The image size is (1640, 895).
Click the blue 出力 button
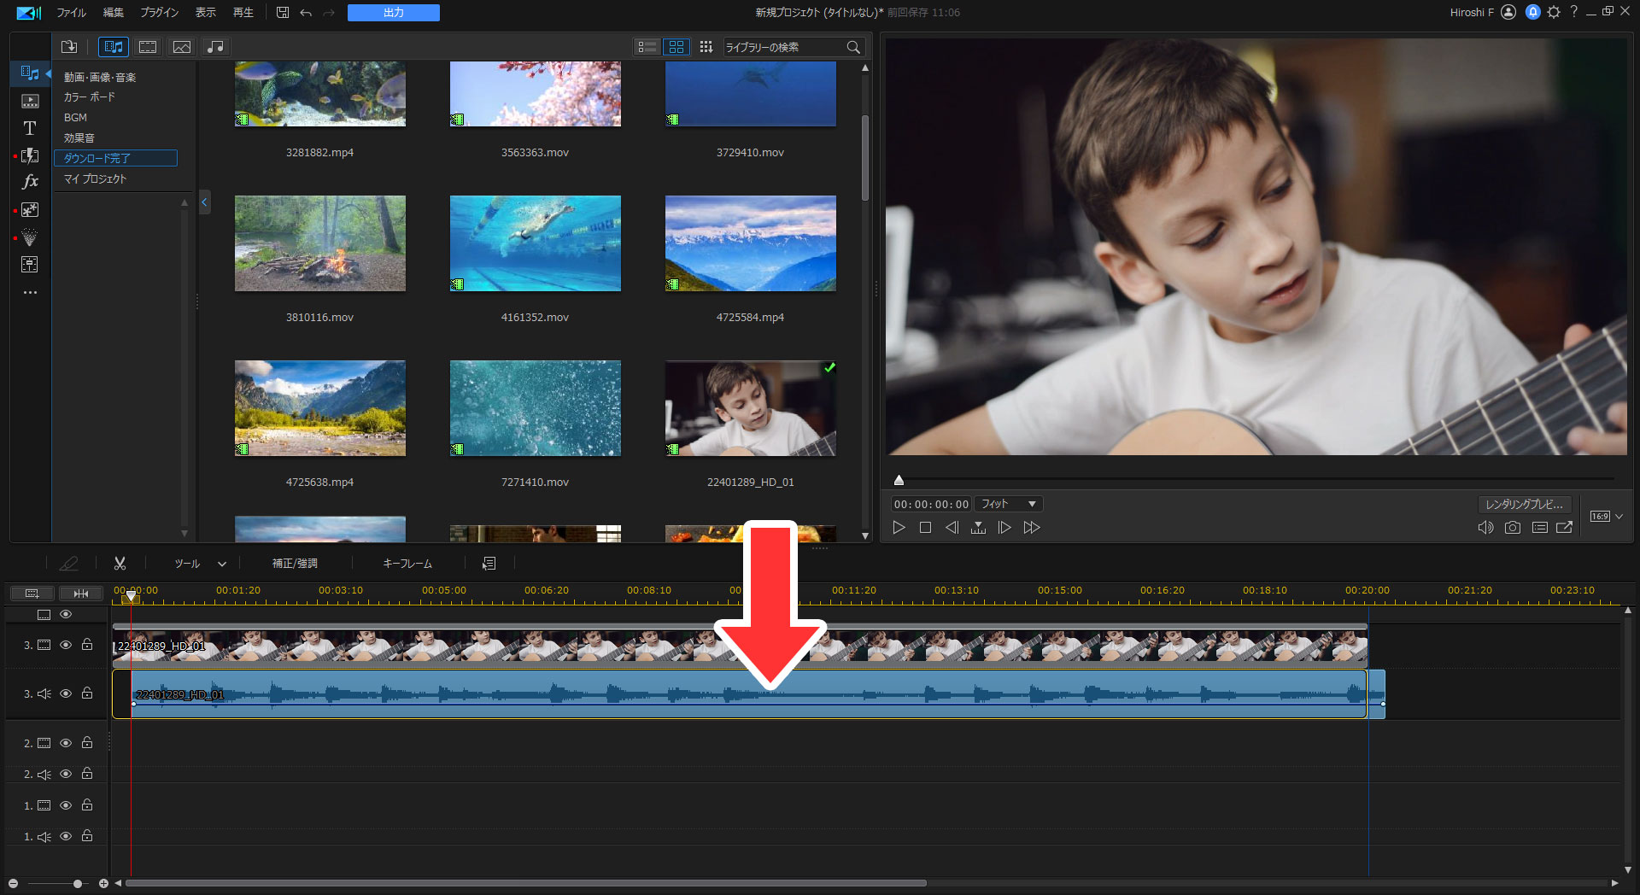[x=394, y=13]
